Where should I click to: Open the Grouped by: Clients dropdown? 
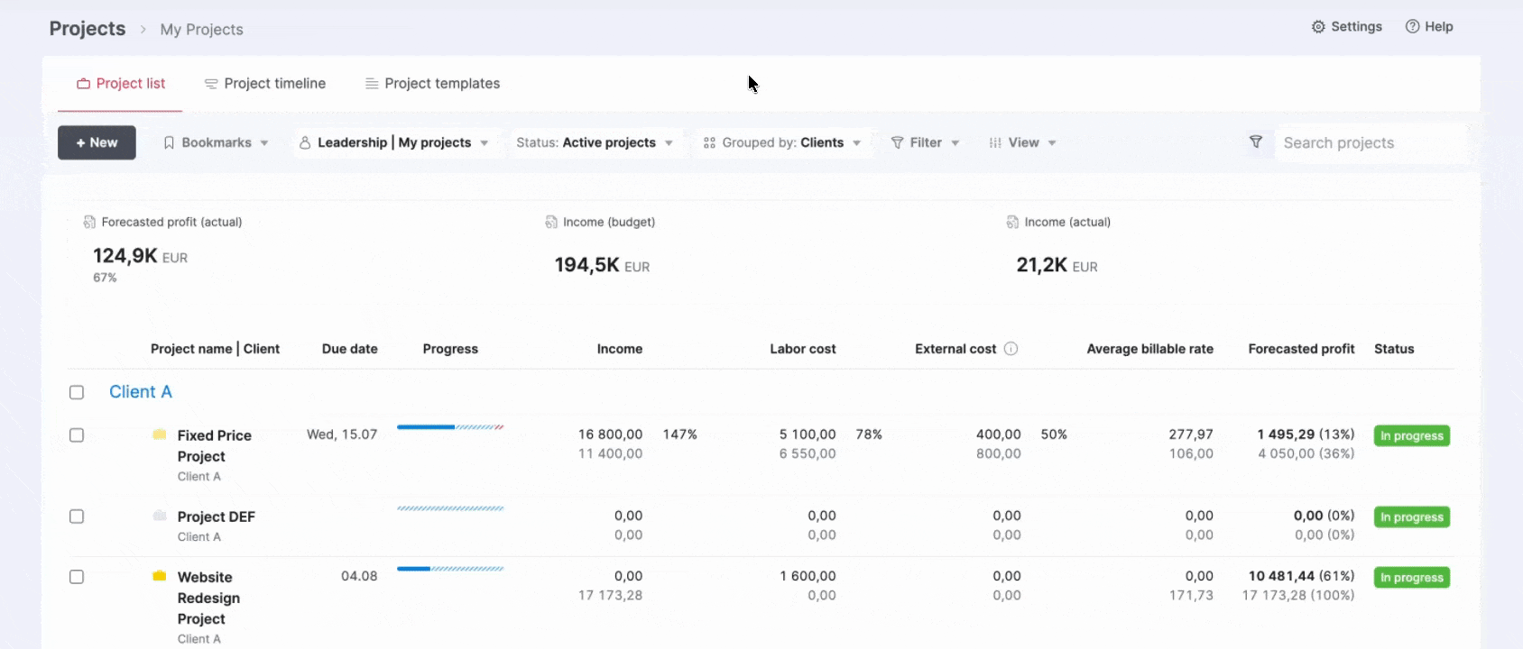pos(782,142)
